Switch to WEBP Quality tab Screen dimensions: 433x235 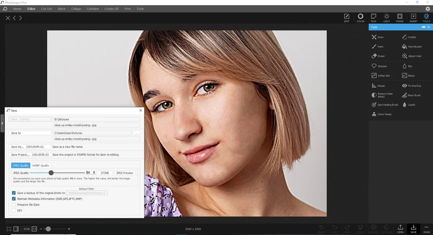(x=40, y=165)
